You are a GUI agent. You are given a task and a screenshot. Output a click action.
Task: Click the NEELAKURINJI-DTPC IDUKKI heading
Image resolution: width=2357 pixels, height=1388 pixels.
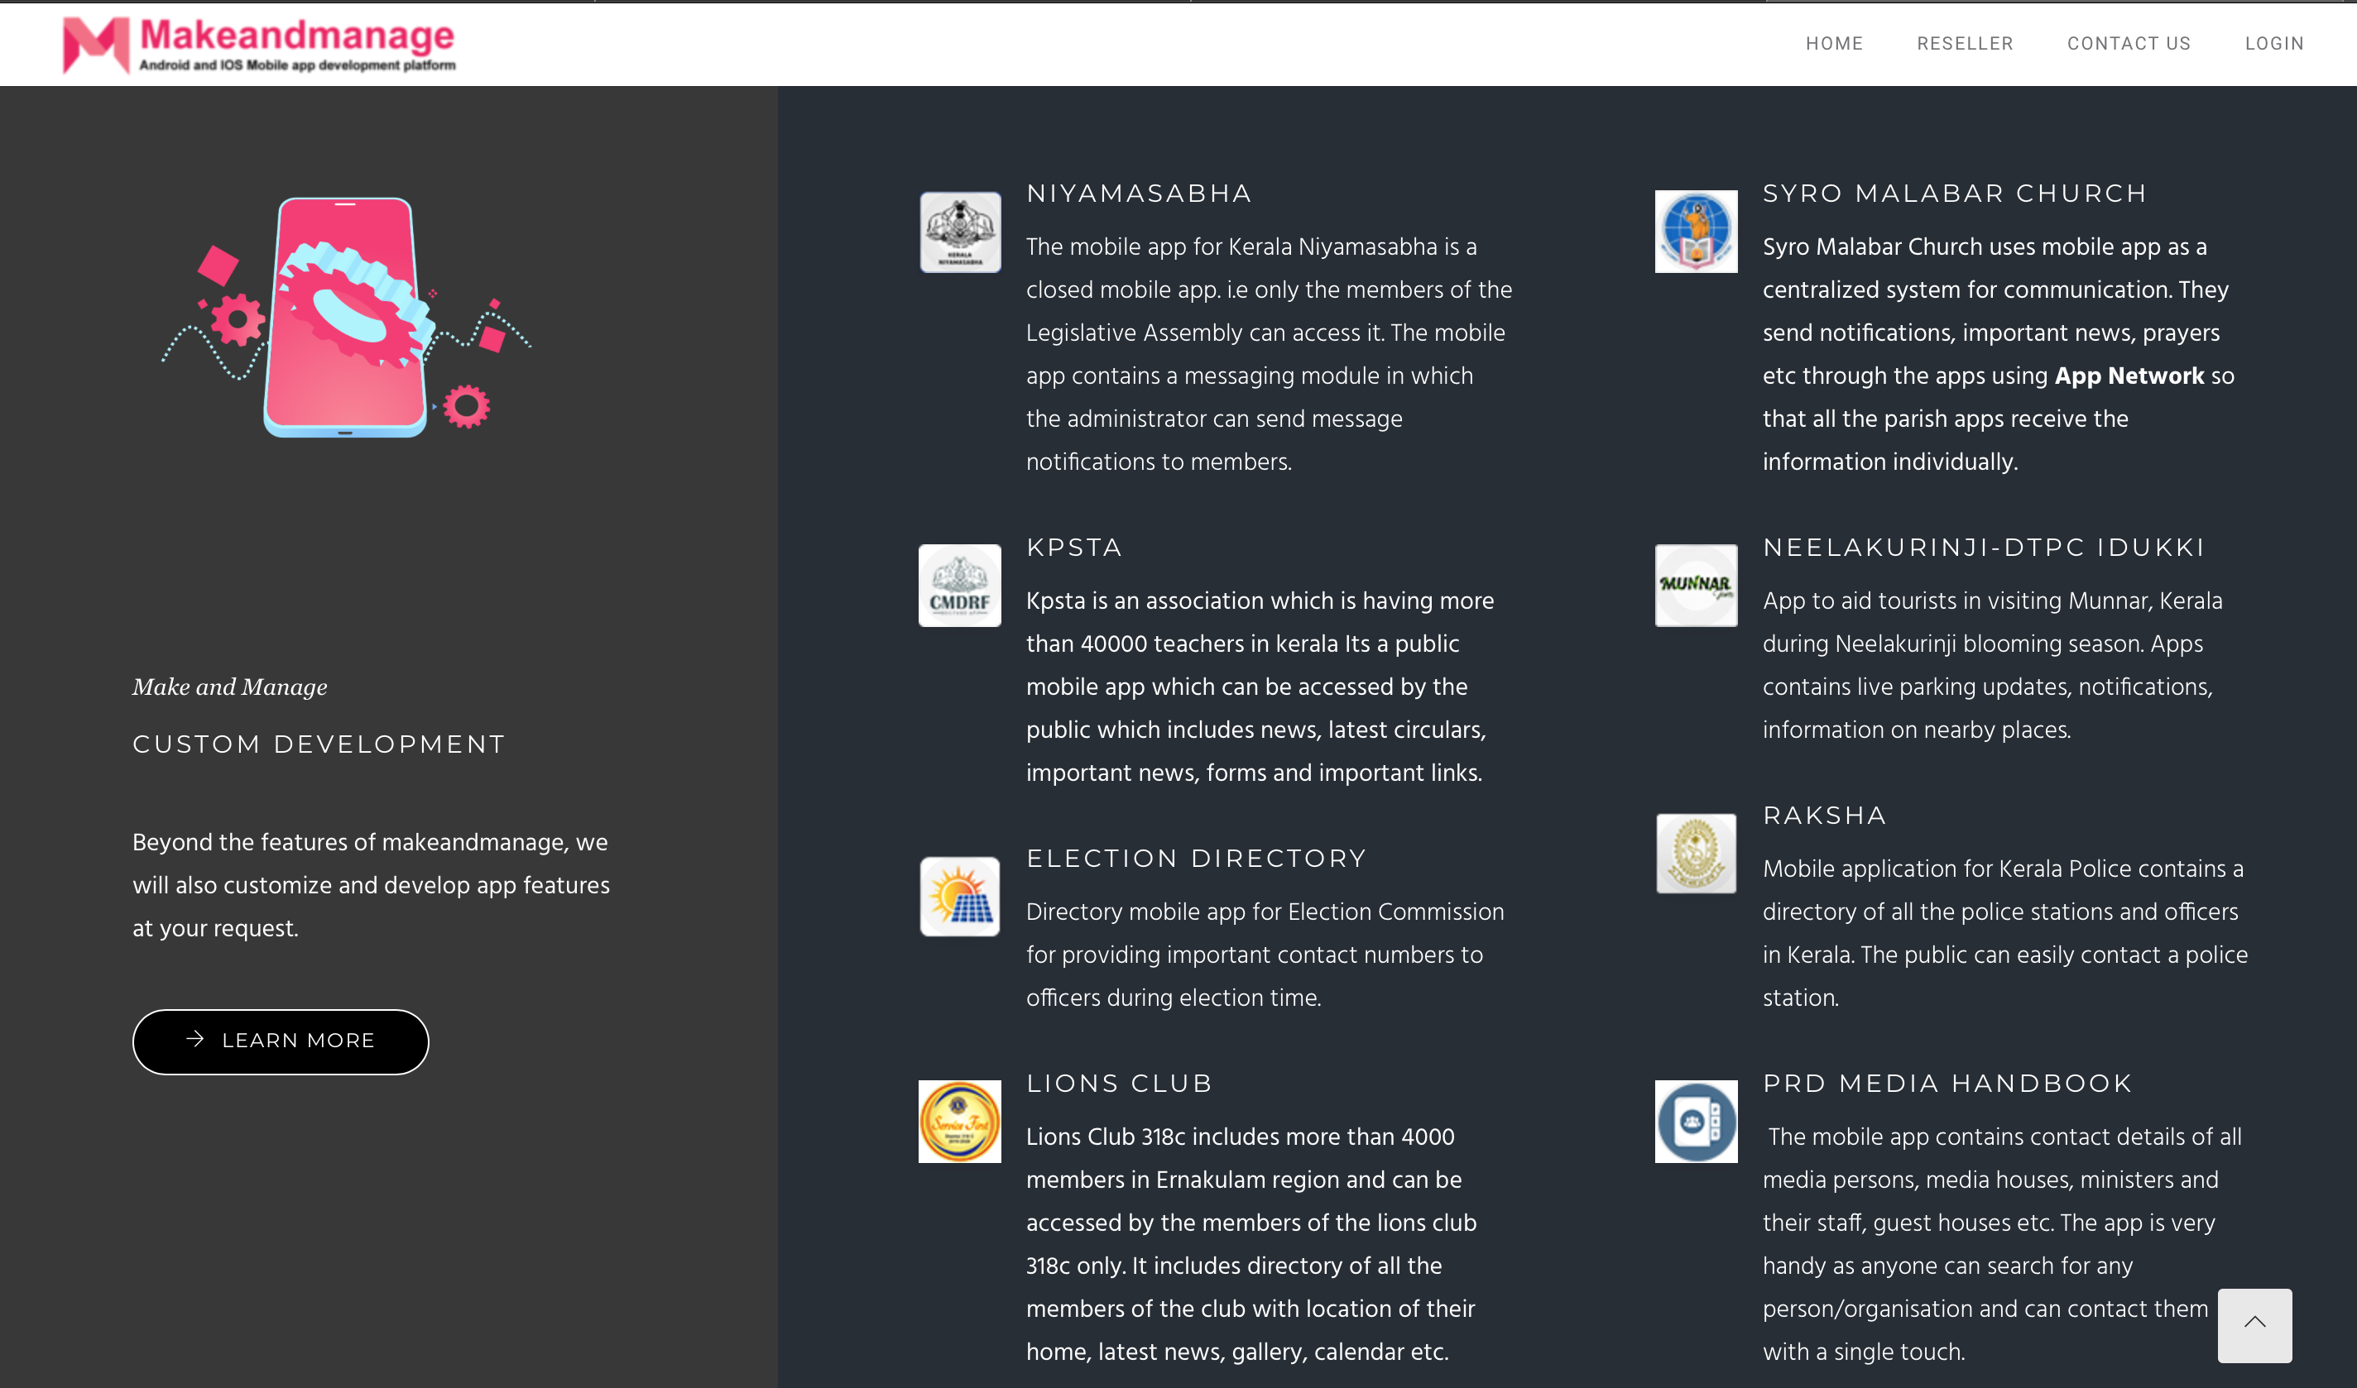(1984, 547)
